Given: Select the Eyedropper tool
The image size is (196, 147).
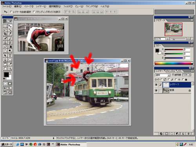Looking at the screenshot, I should 10,64.
